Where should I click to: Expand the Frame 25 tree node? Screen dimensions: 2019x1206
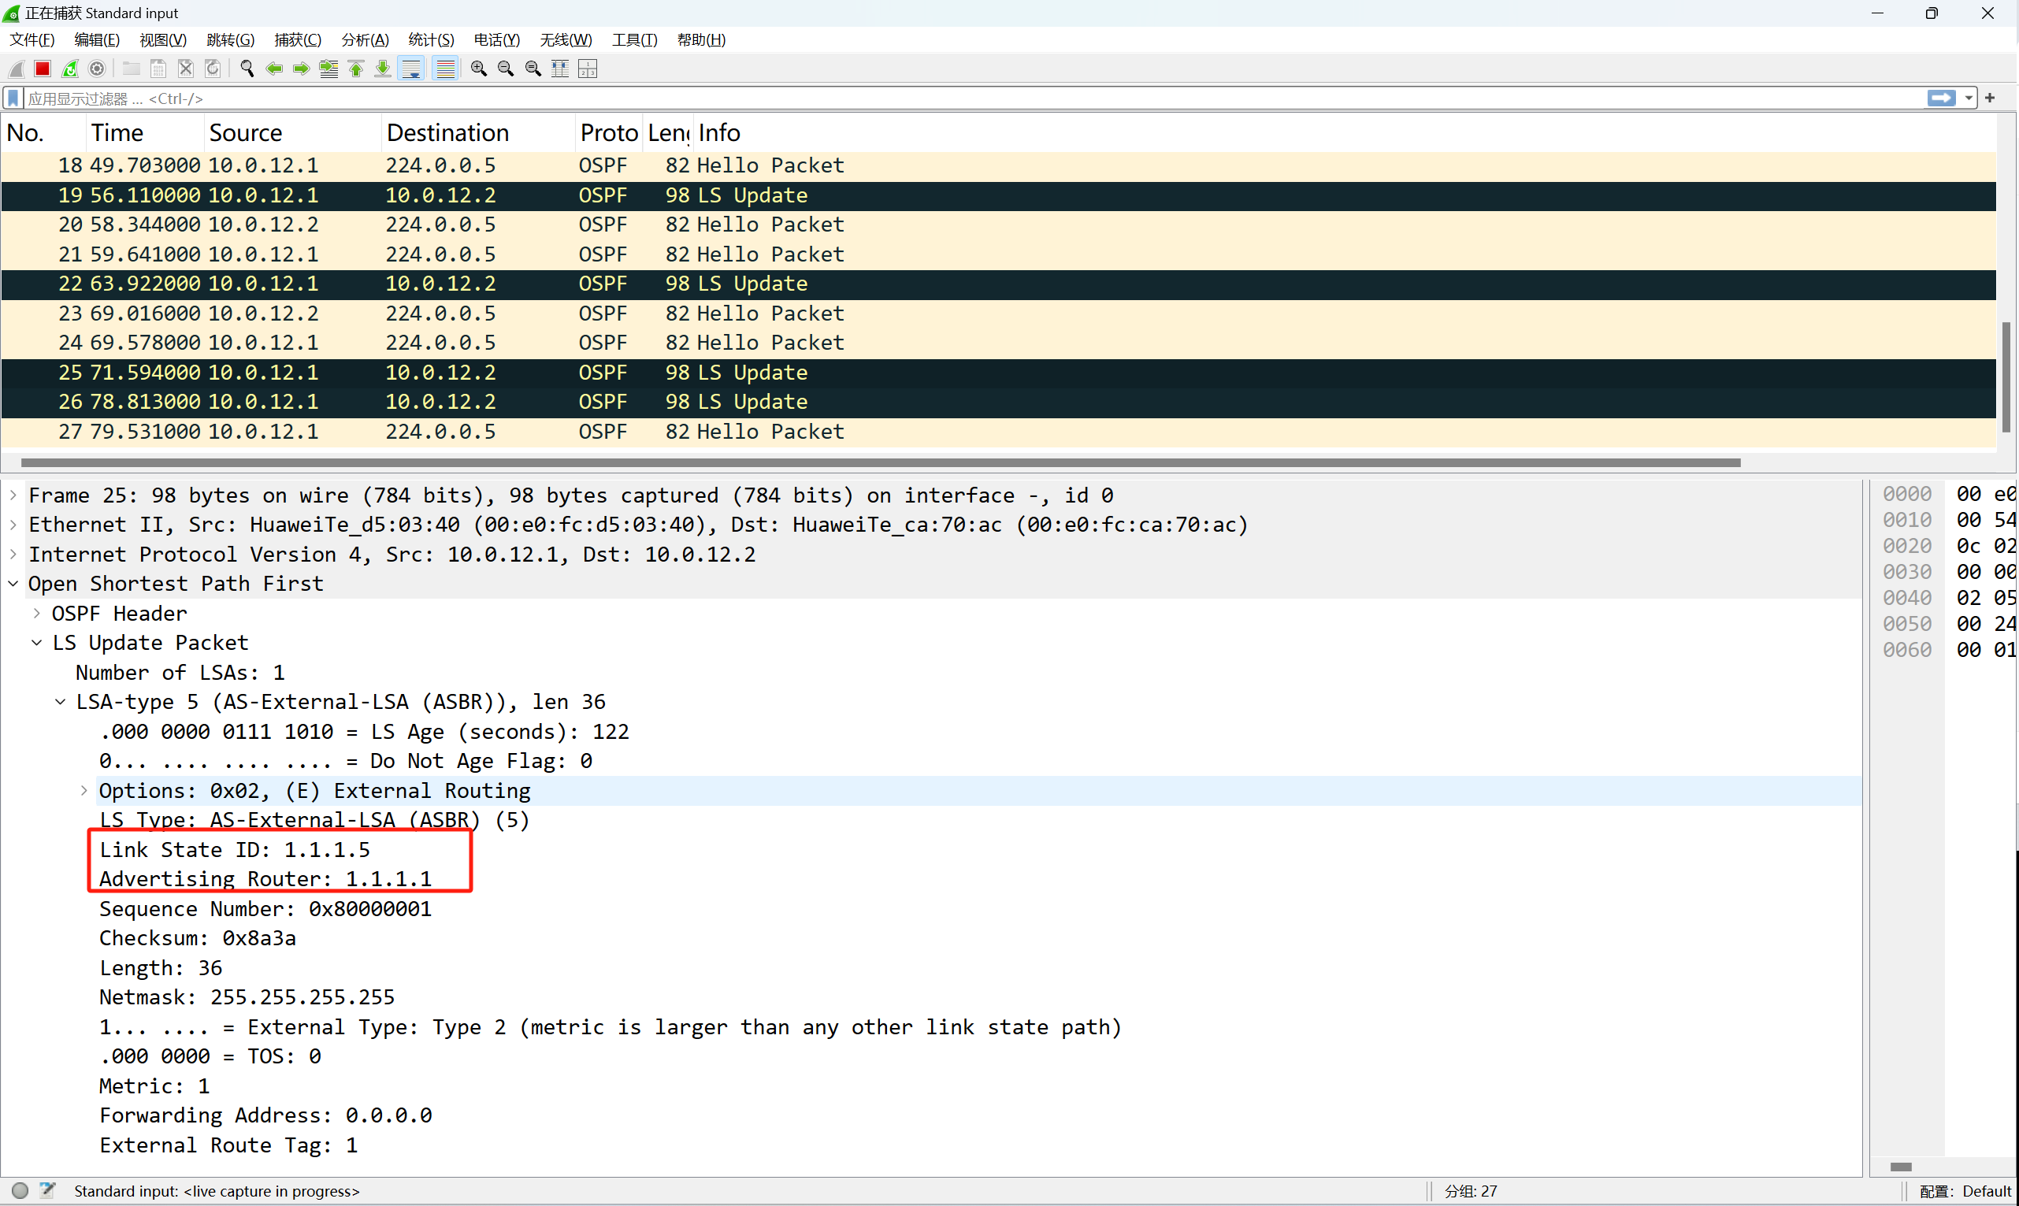13,495
